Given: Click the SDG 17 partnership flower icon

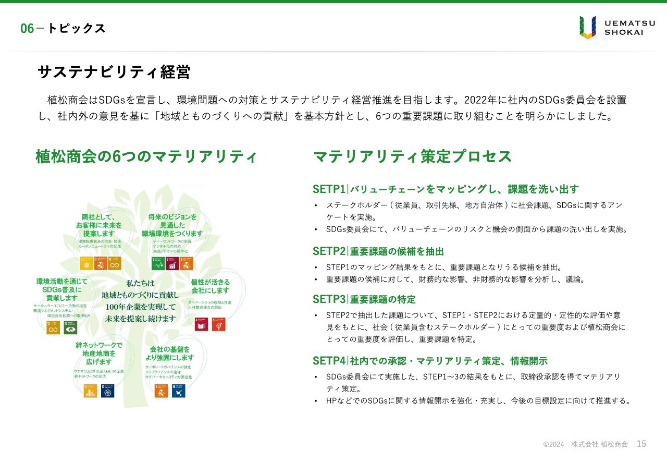Looking at the screenshot, I should pos(107,391).
